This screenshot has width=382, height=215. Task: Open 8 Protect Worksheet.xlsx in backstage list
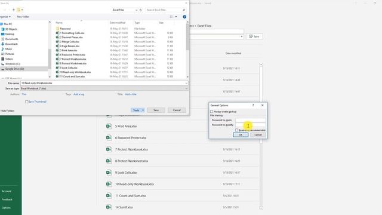(x=131, y=161)
